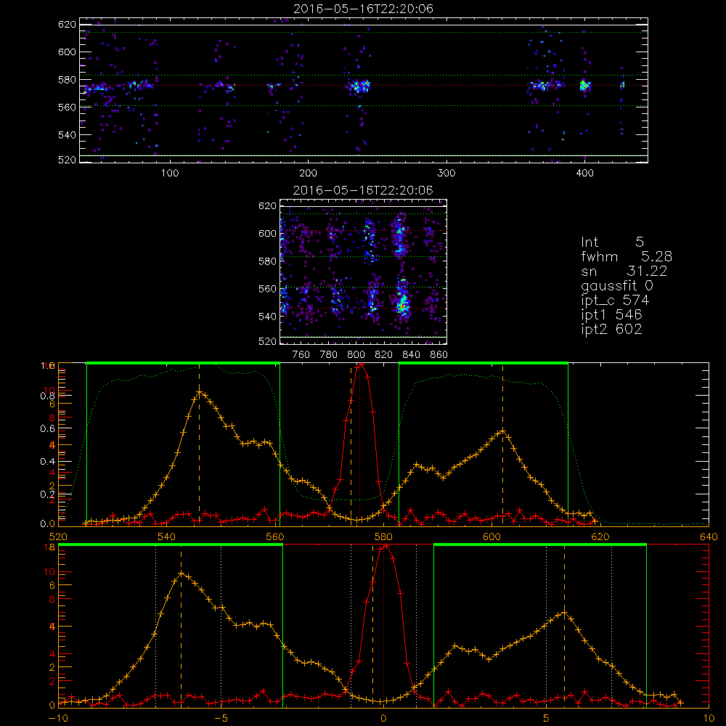Screen dimensions: 726x726
Task: Click y-axis label 560 on middle plot
Action: (x=268, y=288)
